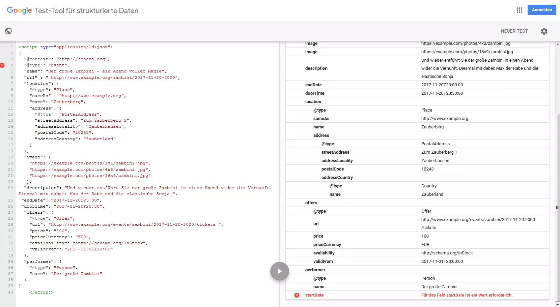Click the results scrollbar down arrow
The width and height of the screenshot is (560, 307).
(x=557, y=304)
